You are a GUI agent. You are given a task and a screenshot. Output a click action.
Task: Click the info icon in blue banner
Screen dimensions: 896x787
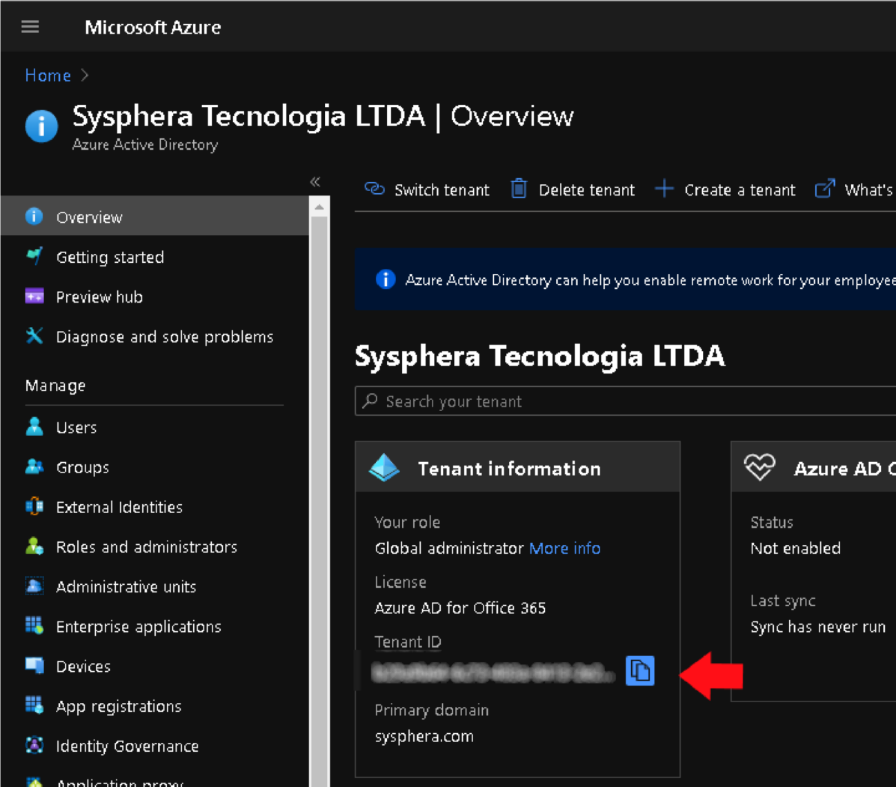click(386, 279)
